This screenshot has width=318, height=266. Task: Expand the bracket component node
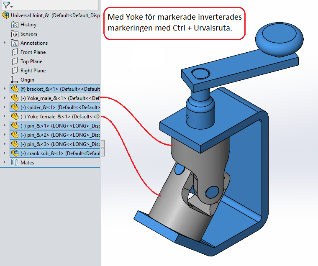pos(5,89)
